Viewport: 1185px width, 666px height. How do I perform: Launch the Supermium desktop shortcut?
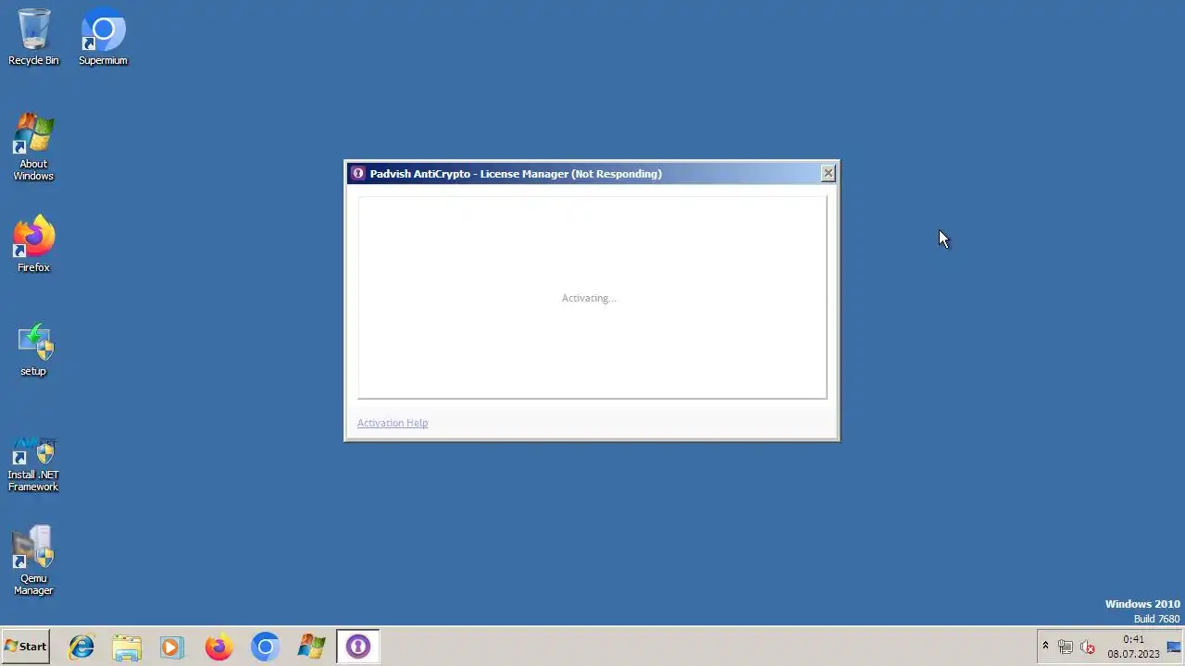[103, 37]
